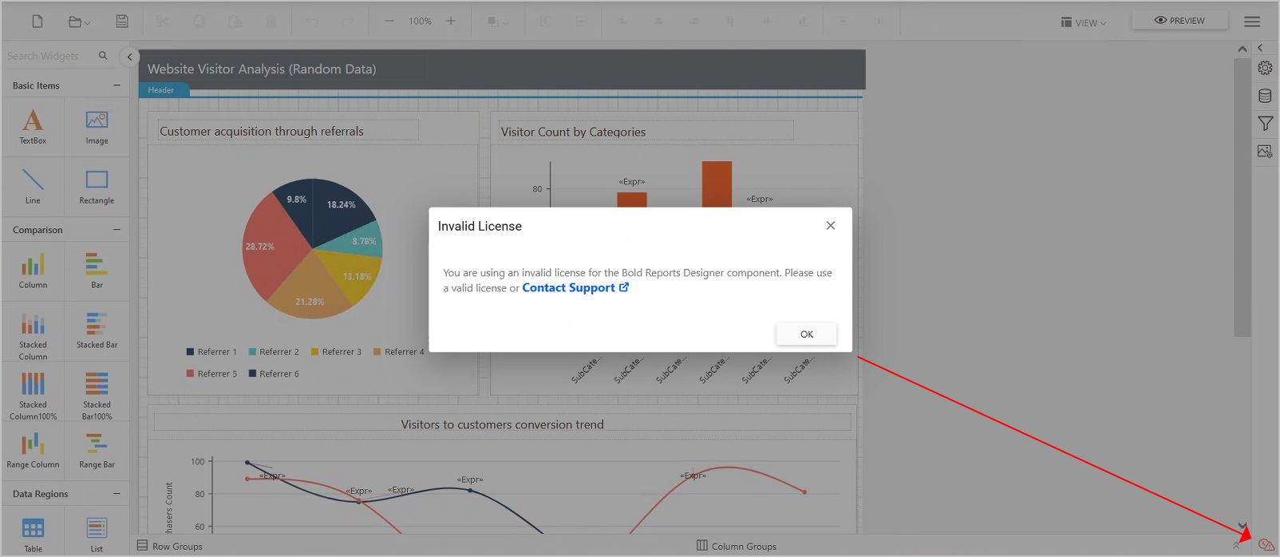Viewport: 1280px width, 557px height.
Task: Open the Data database panel
Action: point(1266,96)
